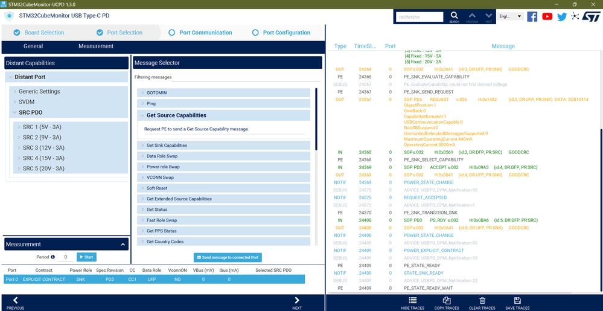
Task: Collapse Get Source Capabilities message
Action: (223, 115)
